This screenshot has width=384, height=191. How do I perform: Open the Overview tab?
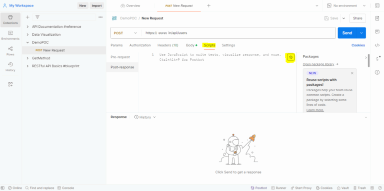(130, 5)
